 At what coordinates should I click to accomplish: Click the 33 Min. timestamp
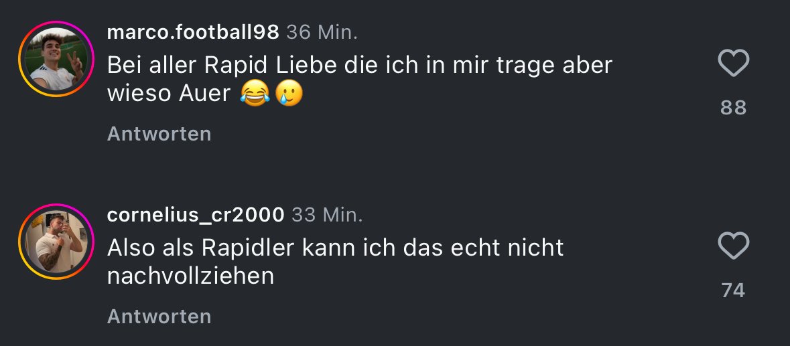328,215
